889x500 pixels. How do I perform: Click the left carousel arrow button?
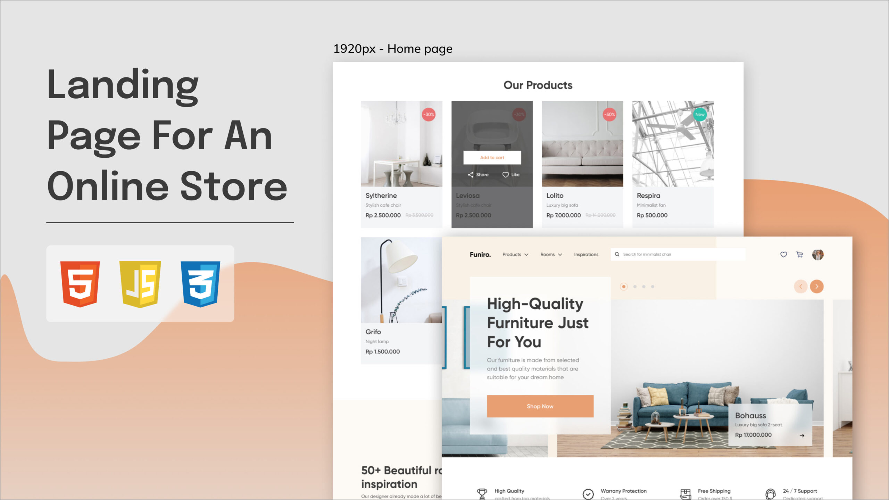tap(800, 286)
